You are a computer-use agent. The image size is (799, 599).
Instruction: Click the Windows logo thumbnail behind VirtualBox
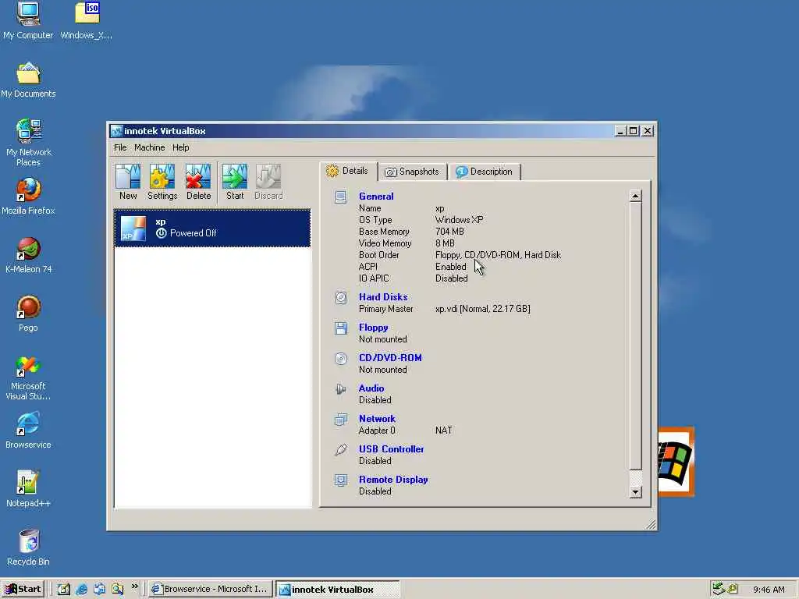point(676,462)
